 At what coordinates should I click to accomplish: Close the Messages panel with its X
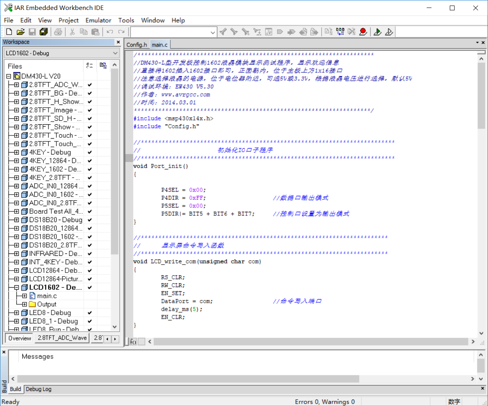pyautogui.click(x=4, y=352)
